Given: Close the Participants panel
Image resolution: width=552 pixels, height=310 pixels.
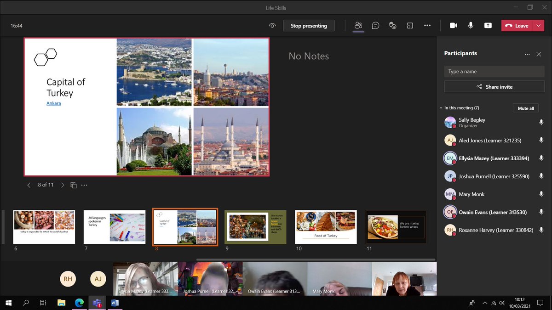Looking at the screenshot, I should (x=539, y=54).
